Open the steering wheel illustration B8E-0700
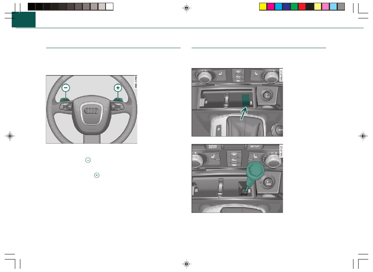 point(91,109)
